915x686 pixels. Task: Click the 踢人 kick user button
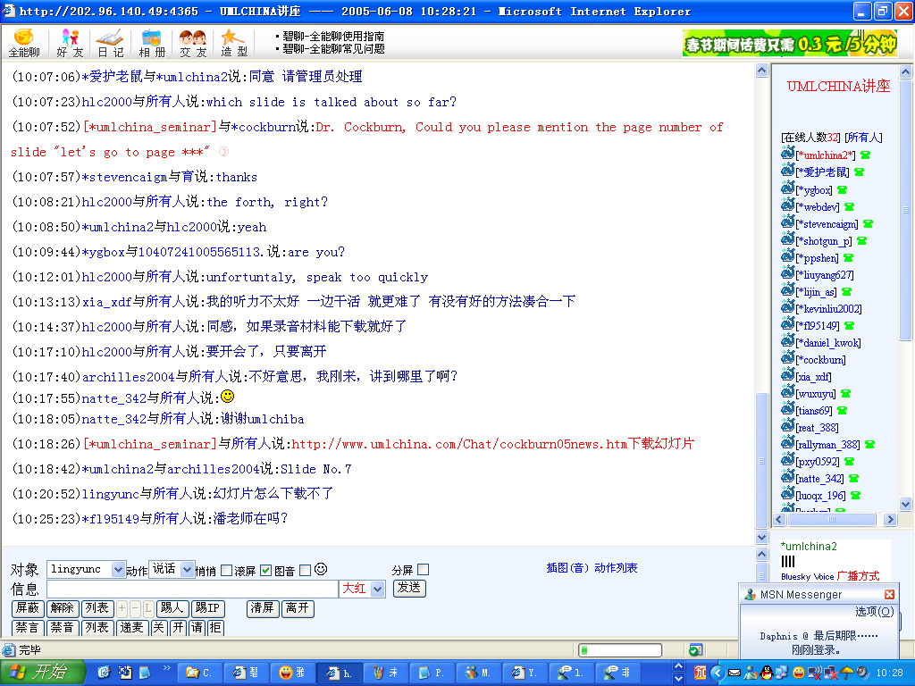point(172,608)
